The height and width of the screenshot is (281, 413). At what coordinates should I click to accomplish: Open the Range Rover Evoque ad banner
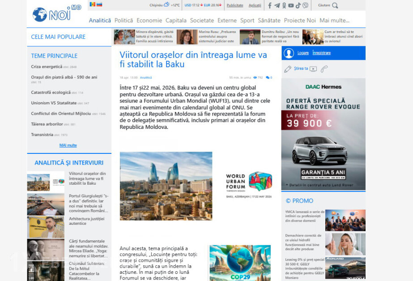tap(323, 134)
